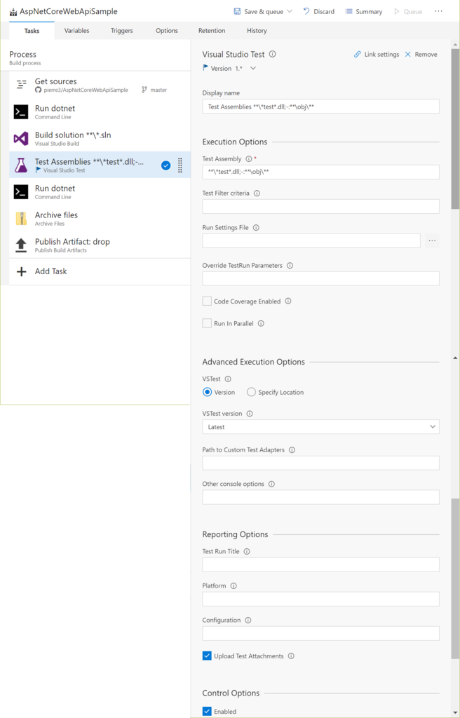
Task: Open the VSTest version dropdown
Action: click(320, 427)
